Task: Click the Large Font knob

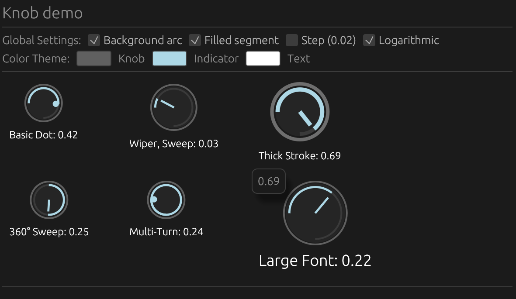Action: coord(315,213)
